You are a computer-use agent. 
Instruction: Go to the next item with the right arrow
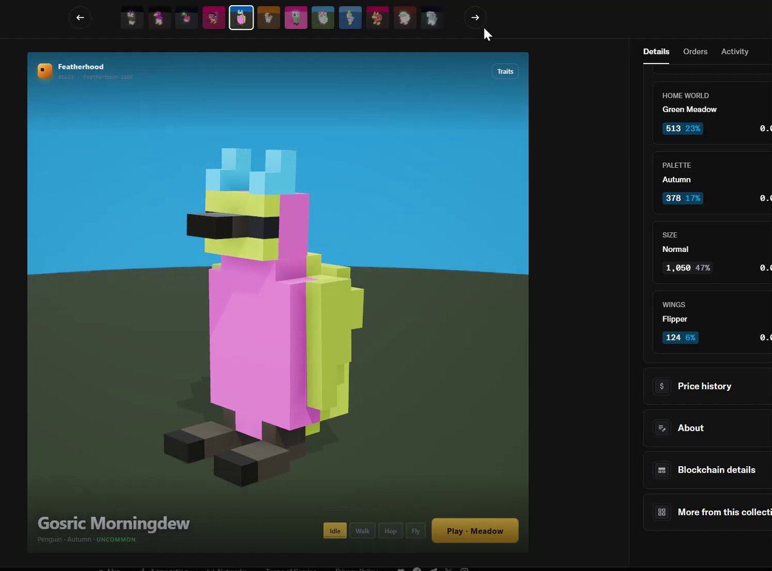click(475, 17)
